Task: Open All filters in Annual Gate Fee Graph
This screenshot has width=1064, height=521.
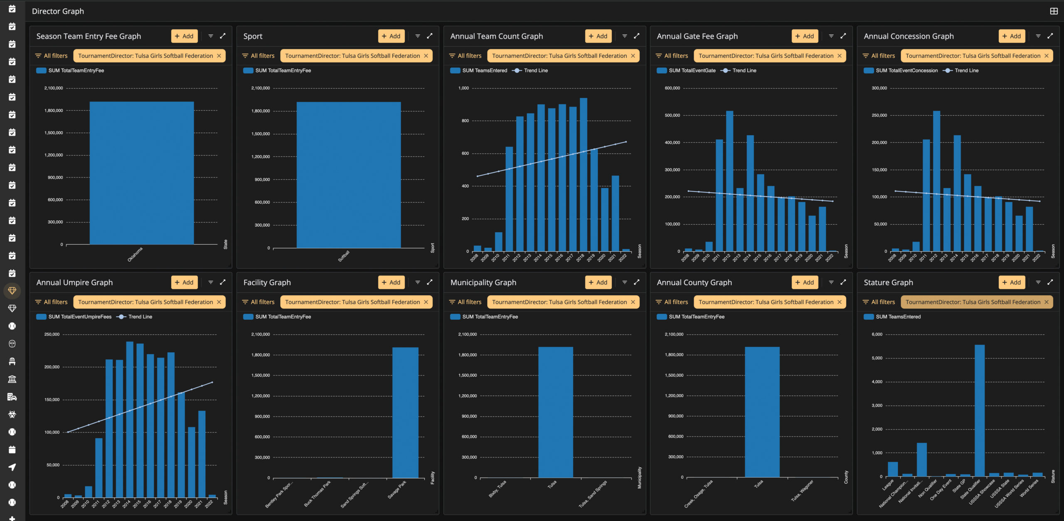Action: pos(672,56)
